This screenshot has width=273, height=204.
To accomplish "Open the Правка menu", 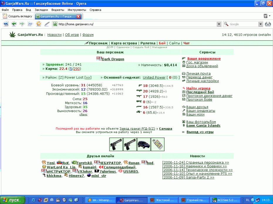I will 17,10.
